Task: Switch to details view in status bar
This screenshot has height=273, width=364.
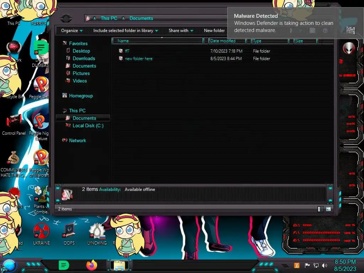Action: point(320,209)
